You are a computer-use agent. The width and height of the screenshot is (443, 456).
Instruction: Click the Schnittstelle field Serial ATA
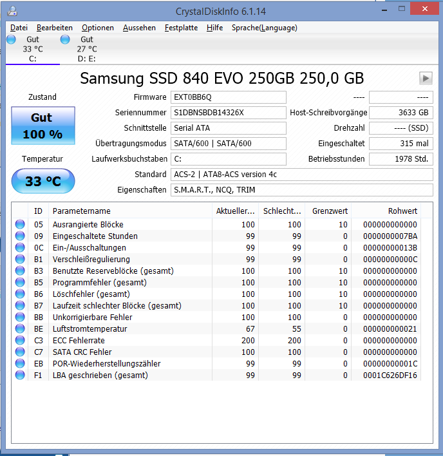229,128
